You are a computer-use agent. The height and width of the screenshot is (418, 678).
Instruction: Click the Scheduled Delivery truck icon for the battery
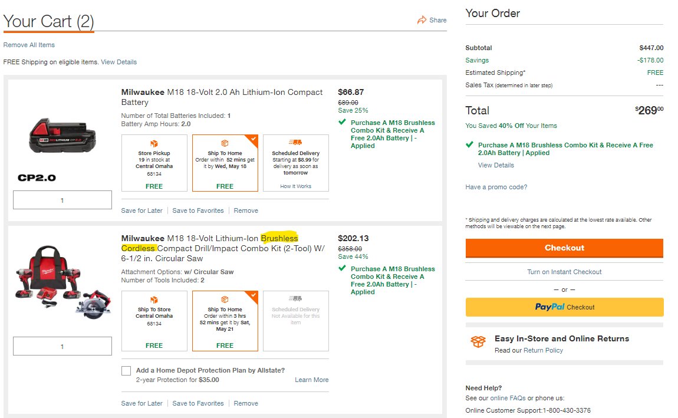295,142
